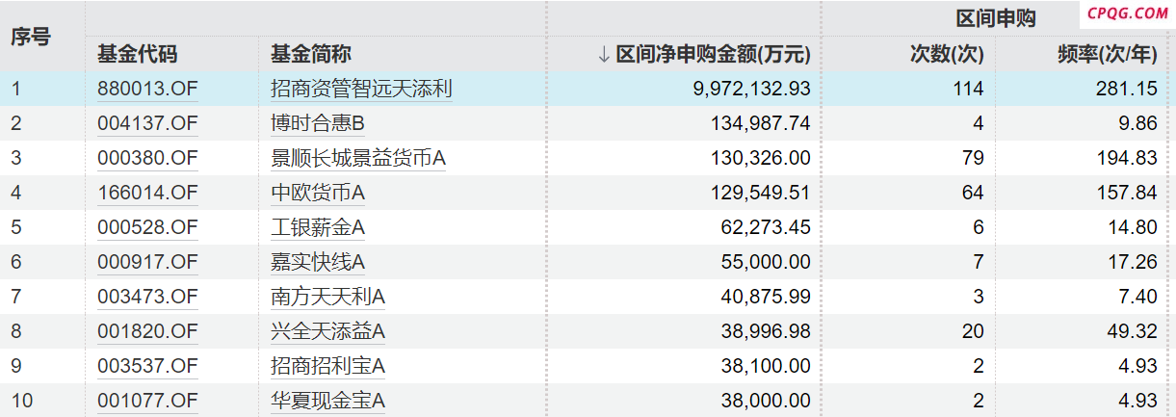1176x417 pixels.
Task: Open fund code 001077.OF
Action: pos(147,401)
